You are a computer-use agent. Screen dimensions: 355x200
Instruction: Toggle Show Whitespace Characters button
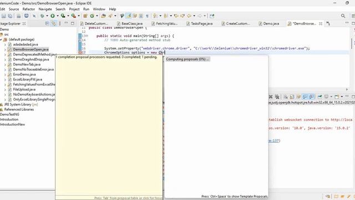pyautogui.click(x=148, y=16)
